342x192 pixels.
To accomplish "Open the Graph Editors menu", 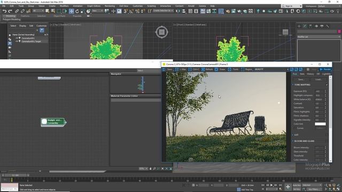I will click(x=94, y=6).
